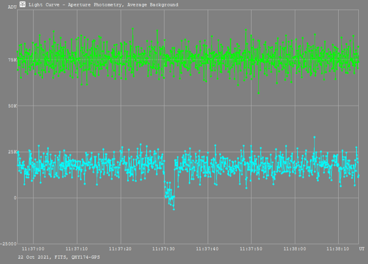This screenshot has height=264, width=368.
Task: Click the 11:38:00 time label
Action: [294, 248]
